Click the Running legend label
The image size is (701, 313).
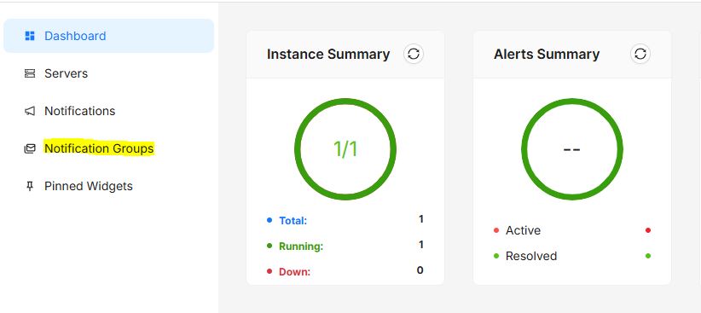301,246
